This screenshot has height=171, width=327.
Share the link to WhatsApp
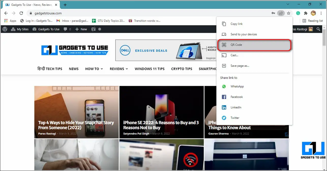(254, 86)
